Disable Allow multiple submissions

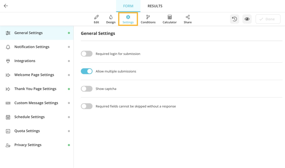point(87,71)
